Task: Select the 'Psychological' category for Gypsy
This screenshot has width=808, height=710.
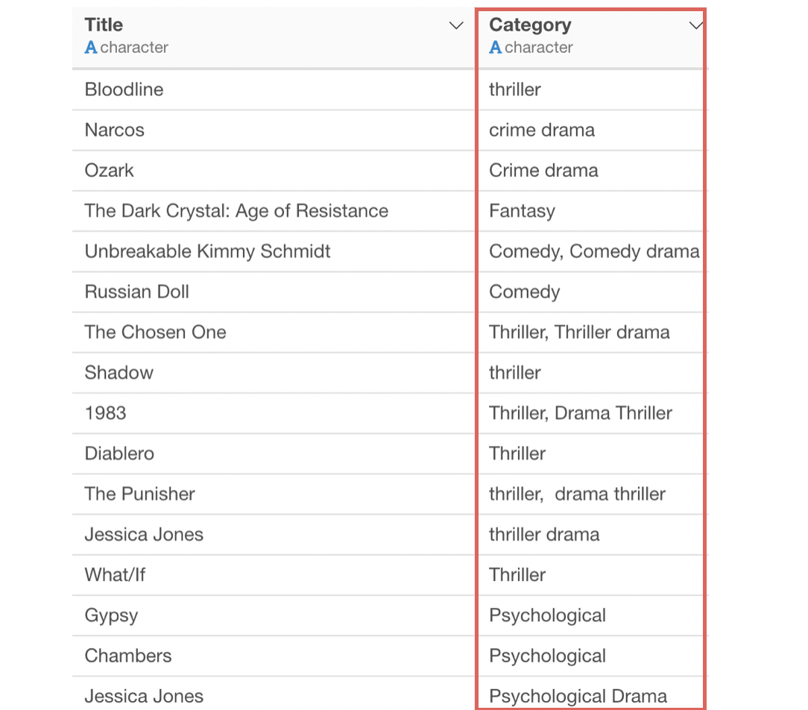Action: pyautogui.click(x=592, y=615)
